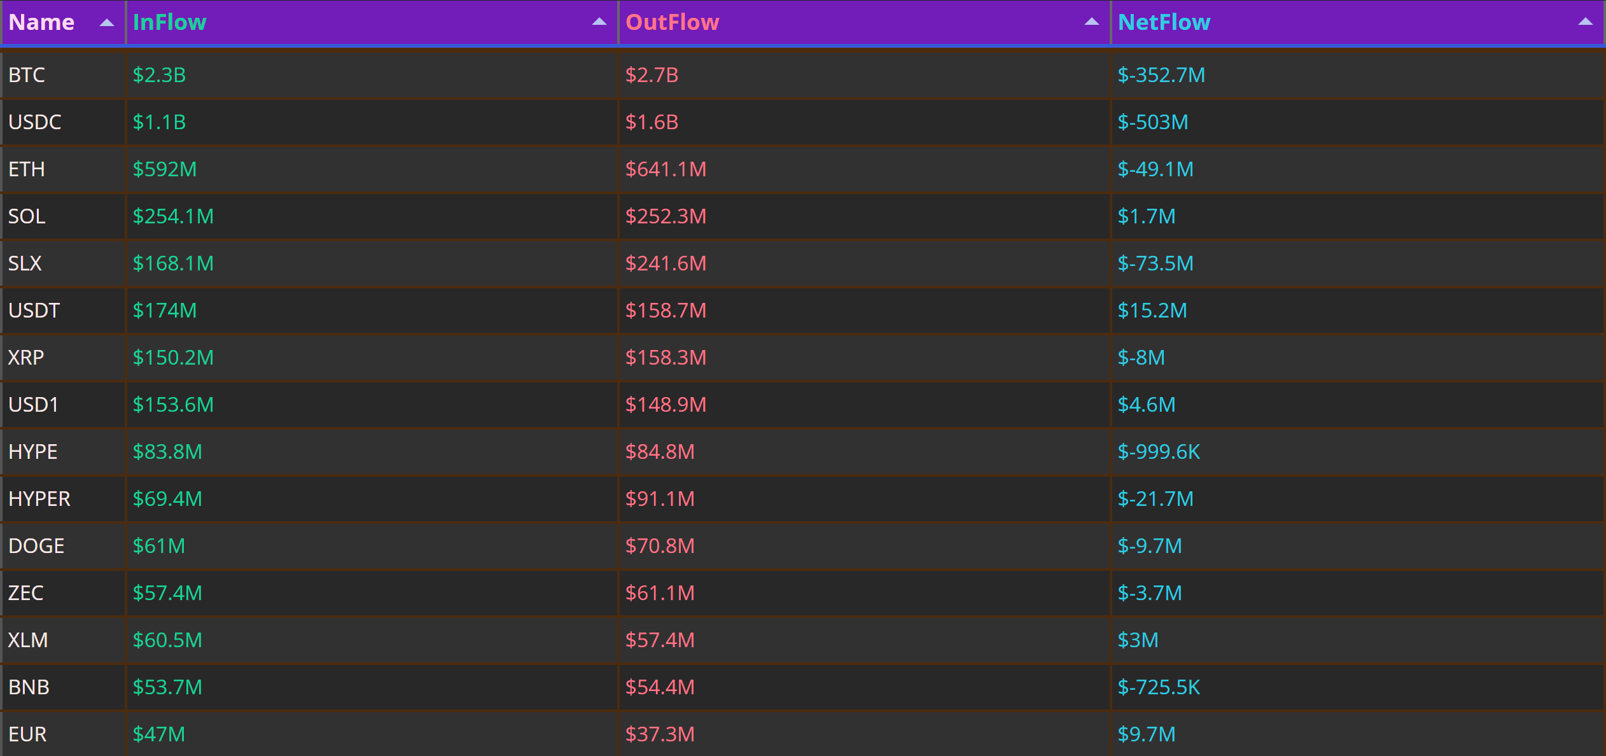Image resolution: width=1606 pixels, height=756 pixels.
Task: Click XLM inflow value $60.5M
Action: (x=167, y=640)
